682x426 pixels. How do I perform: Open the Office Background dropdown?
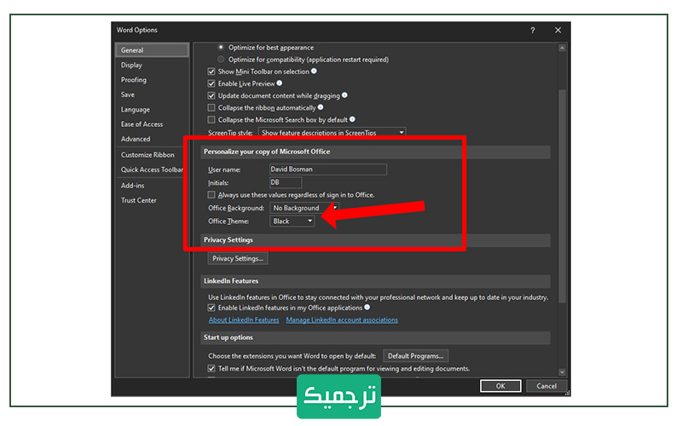(x=304, y=208)
